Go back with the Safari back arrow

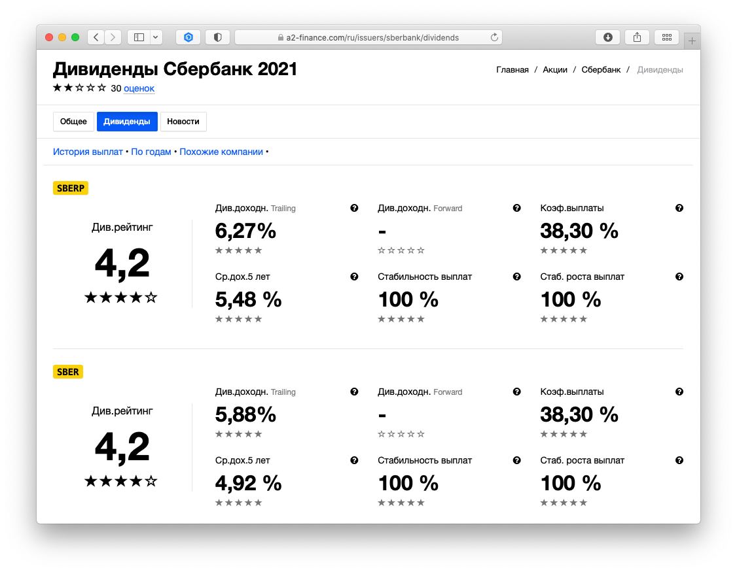96,37
